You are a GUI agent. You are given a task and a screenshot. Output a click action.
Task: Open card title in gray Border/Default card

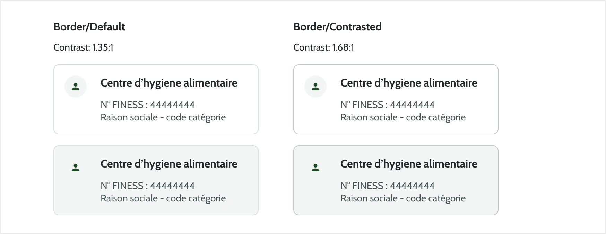169,164
